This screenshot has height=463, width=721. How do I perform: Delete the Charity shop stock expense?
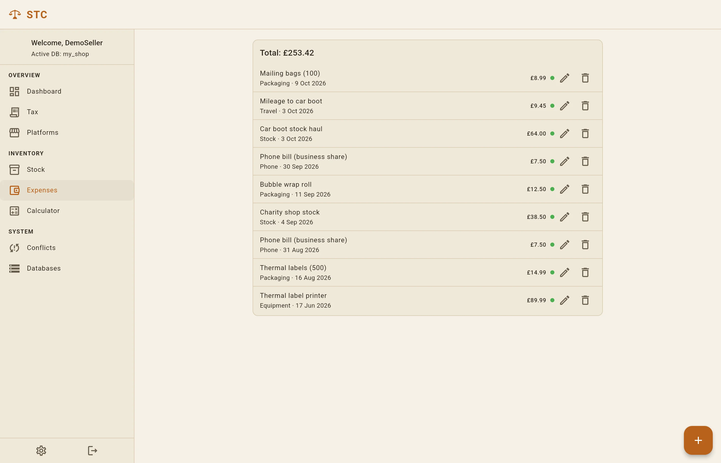pyautogui.click(x=585, y=217)
